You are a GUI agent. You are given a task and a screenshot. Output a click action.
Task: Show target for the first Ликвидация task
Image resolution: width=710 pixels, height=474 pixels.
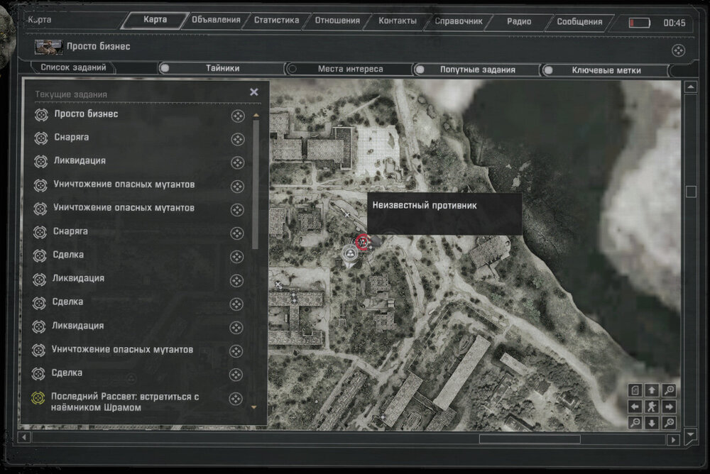tap(237, 162)
